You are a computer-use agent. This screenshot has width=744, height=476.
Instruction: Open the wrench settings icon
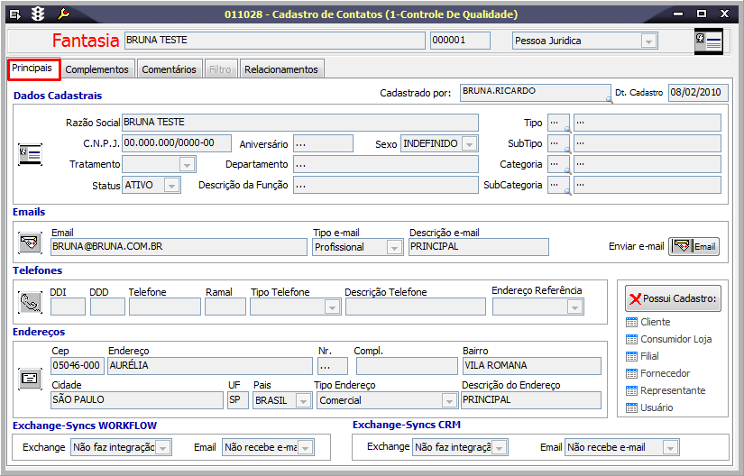63,14
